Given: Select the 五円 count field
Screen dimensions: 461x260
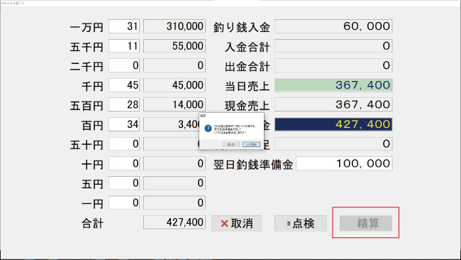Looking at the screenshot, I should pyautogui.click(x=124, y=183).
